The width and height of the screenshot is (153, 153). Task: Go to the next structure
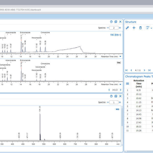point(144,70)
